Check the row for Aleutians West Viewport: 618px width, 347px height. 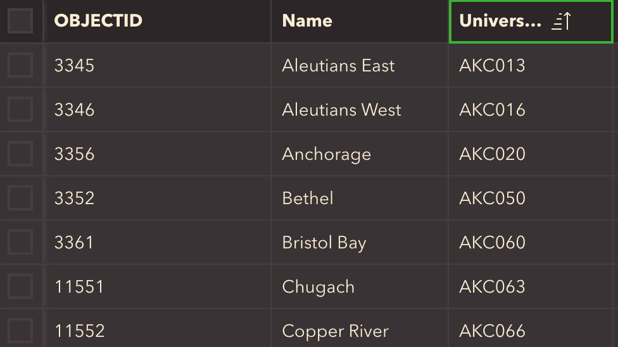pos(20,109)
